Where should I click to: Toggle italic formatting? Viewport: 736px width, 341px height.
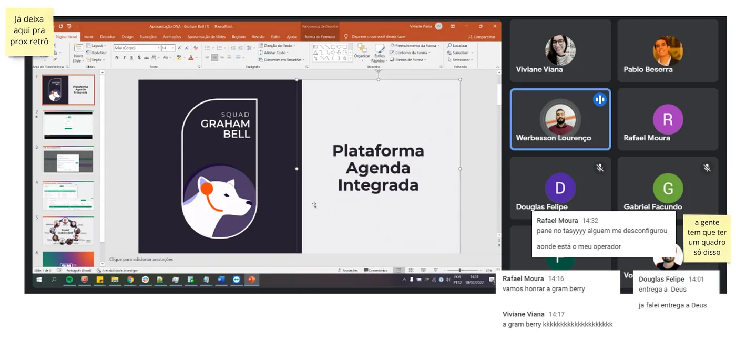[124, 58]
